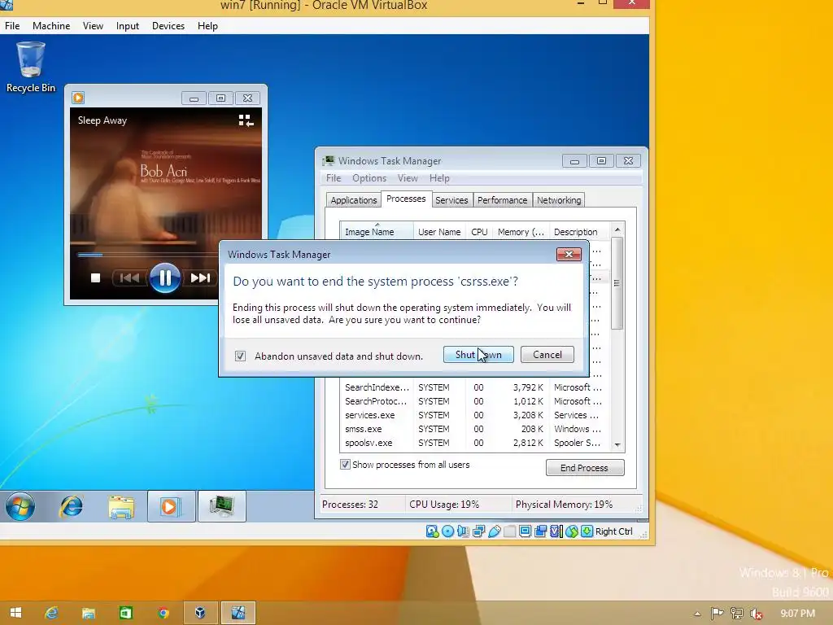The width and height of the screenshot is (833, 625).
Task: Open VirtualBox Input menu
Action: 128,26
